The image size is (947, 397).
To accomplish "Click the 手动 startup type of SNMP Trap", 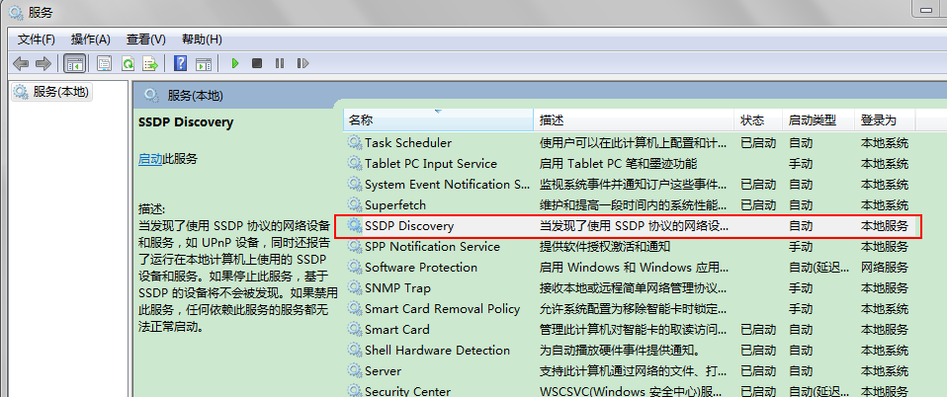I will (x=801, y=287).
